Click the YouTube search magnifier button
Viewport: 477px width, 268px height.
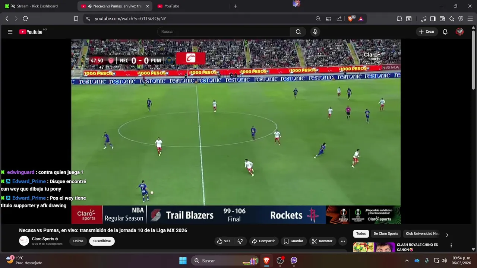pyautogui.click(x=298, y=32)
